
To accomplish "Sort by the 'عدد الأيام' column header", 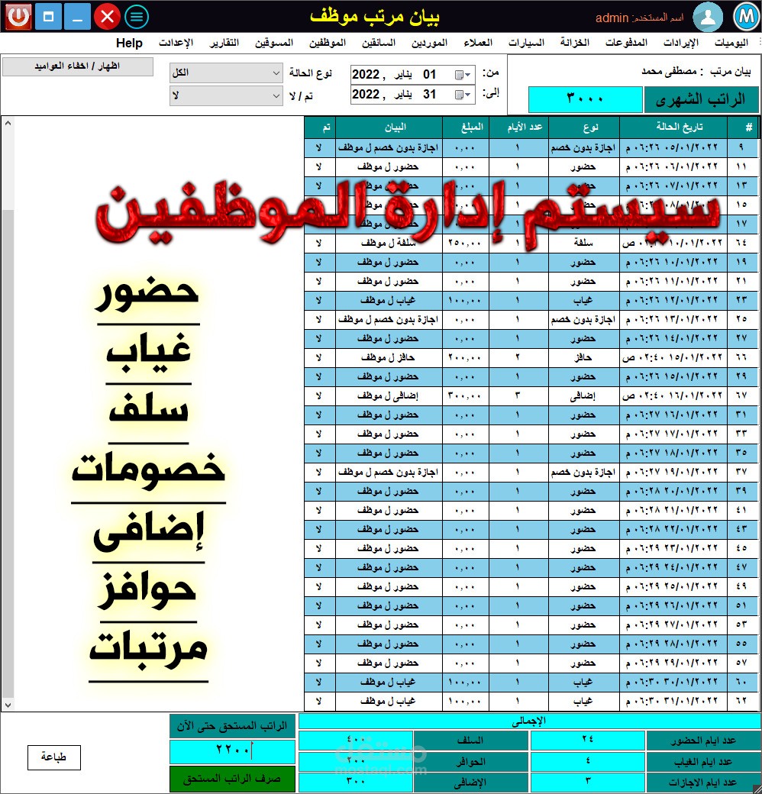I will pos(519,127).
